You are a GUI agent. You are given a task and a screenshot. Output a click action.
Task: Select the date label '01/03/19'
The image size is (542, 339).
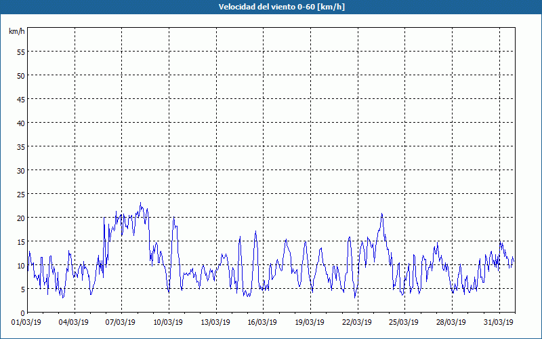(26, 322)
